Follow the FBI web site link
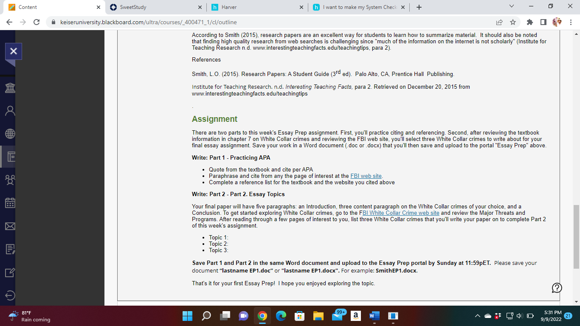580x326 pixels. click(x=366, y=176)
